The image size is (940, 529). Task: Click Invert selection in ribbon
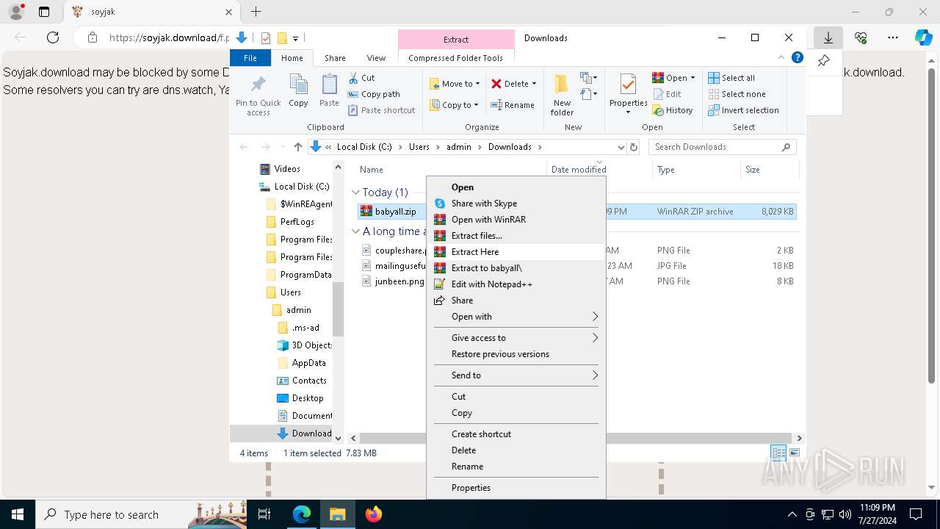coord(743,110)
